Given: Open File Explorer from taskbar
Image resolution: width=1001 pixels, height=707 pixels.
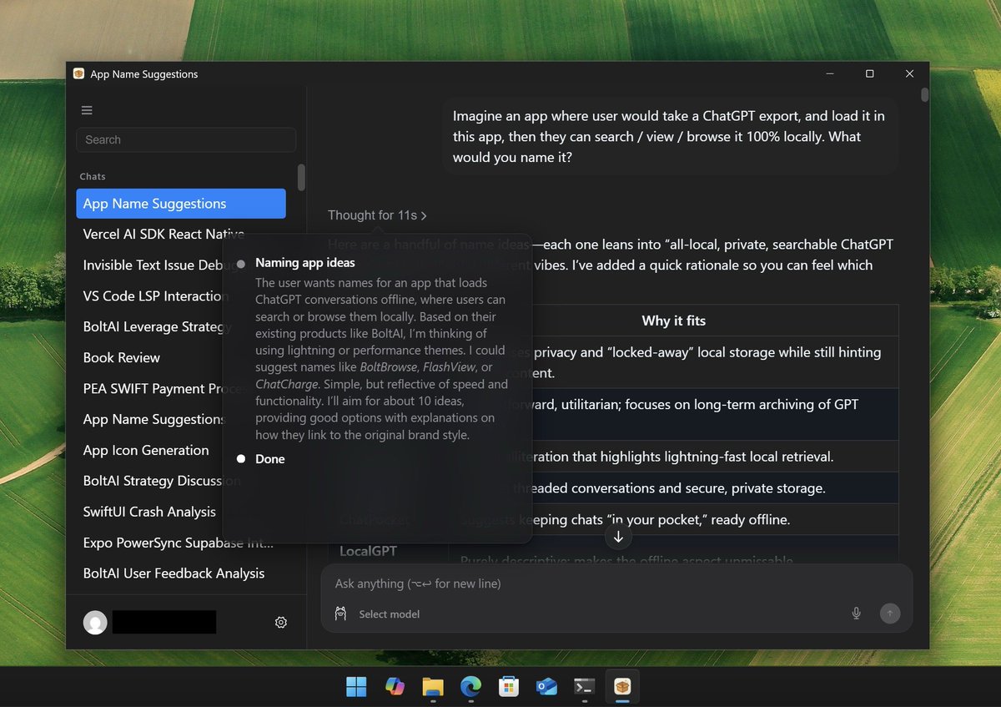Looking at the screenshot, I should (x=433, y=686).
